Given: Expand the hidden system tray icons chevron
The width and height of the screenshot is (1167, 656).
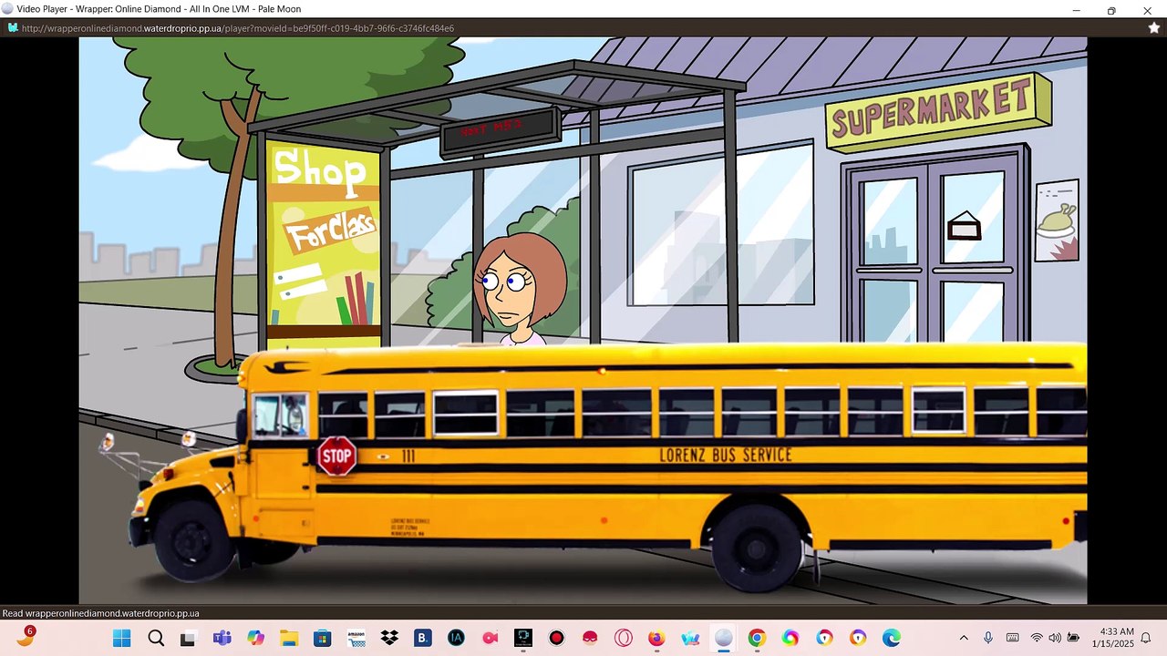Looking at the screenshot, I should [964, 638].
